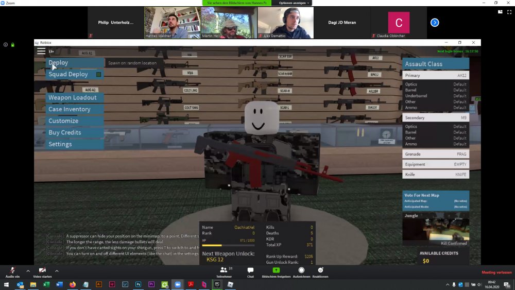Open Weapon Loadout menu

(75, 97)
